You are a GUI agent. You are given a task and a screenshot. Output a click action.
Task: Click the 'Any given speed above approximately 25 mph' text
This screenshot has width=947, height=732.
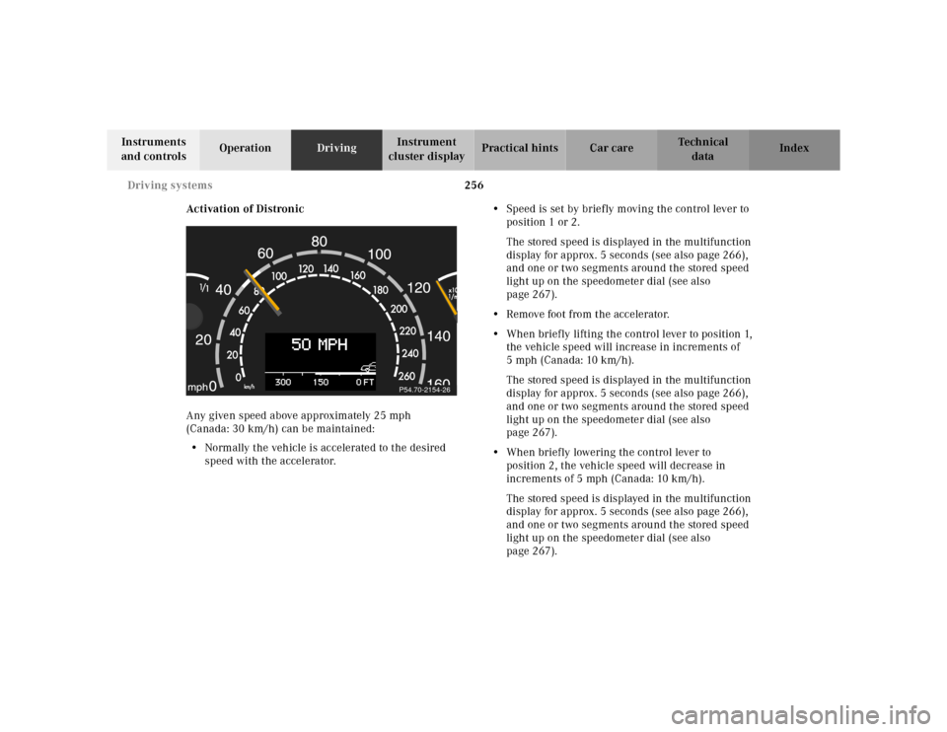pyautogui.click(x=298, y=415)
